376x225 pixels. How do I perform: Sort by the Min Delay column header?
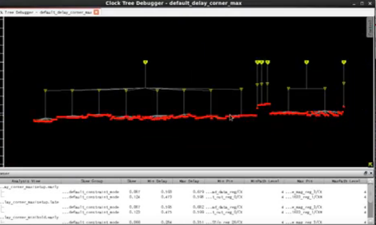point(157,181)
